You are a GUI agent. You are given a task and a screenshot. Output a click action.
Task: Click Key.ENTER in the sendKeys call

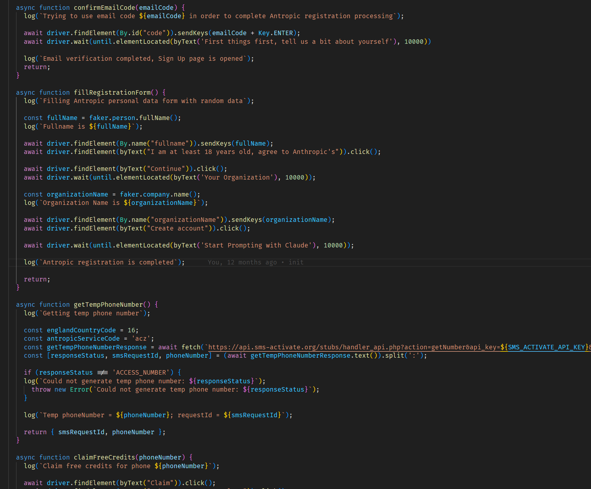275,33
